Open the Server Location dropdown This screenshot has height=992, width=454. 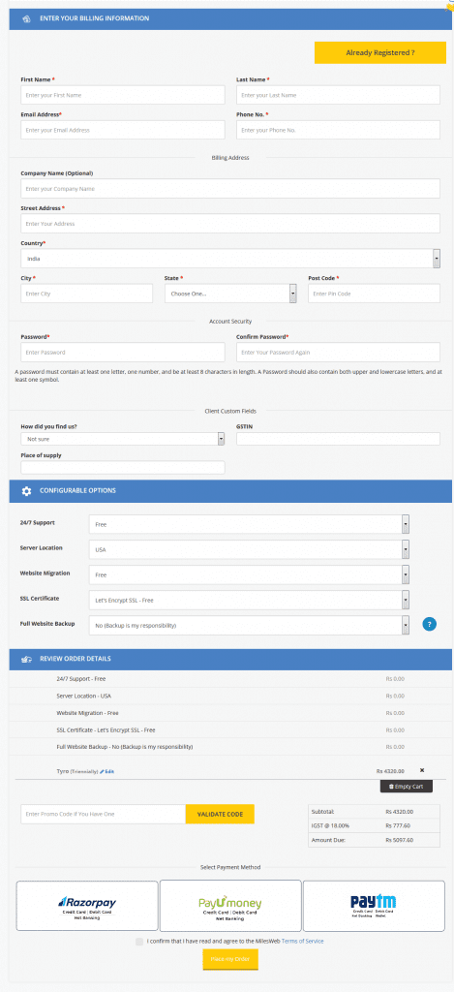[249, 549]
